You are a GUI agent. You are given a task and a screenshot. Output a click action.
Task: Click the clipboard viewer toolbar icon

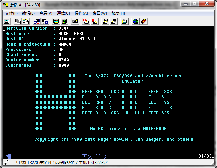(x=124, y=21)
